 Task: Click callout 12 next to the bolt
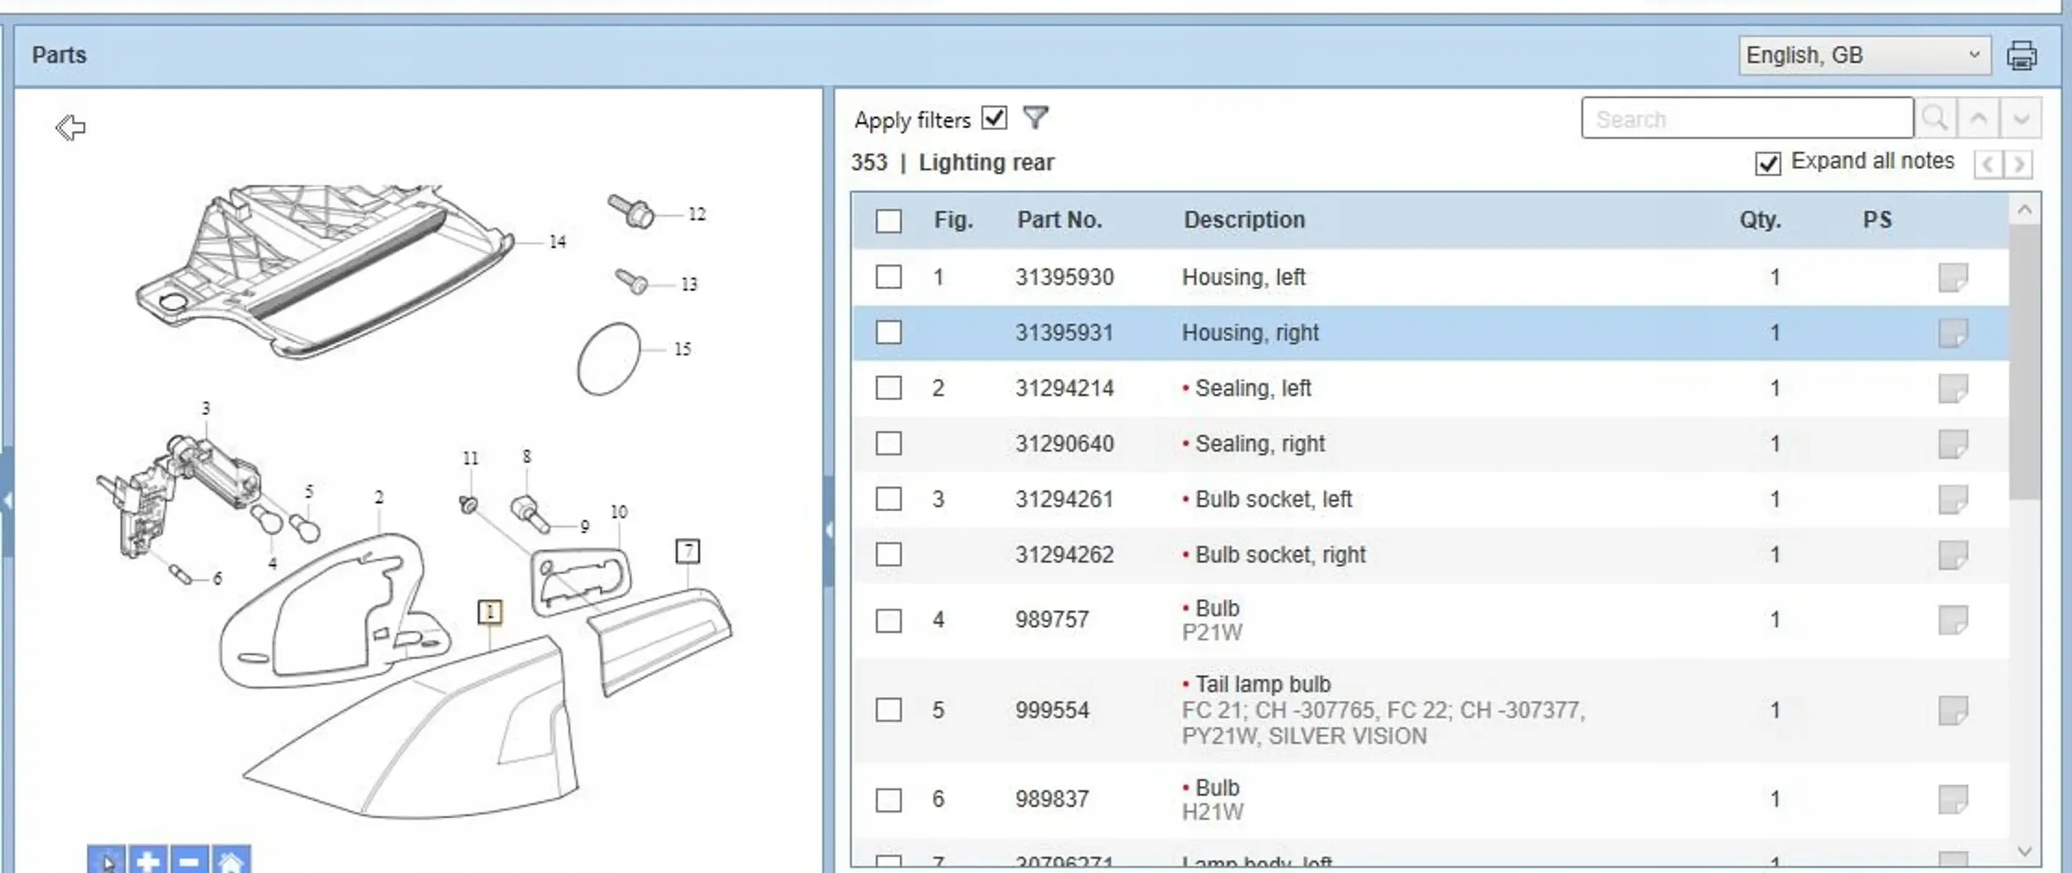[x=697, y=214]
